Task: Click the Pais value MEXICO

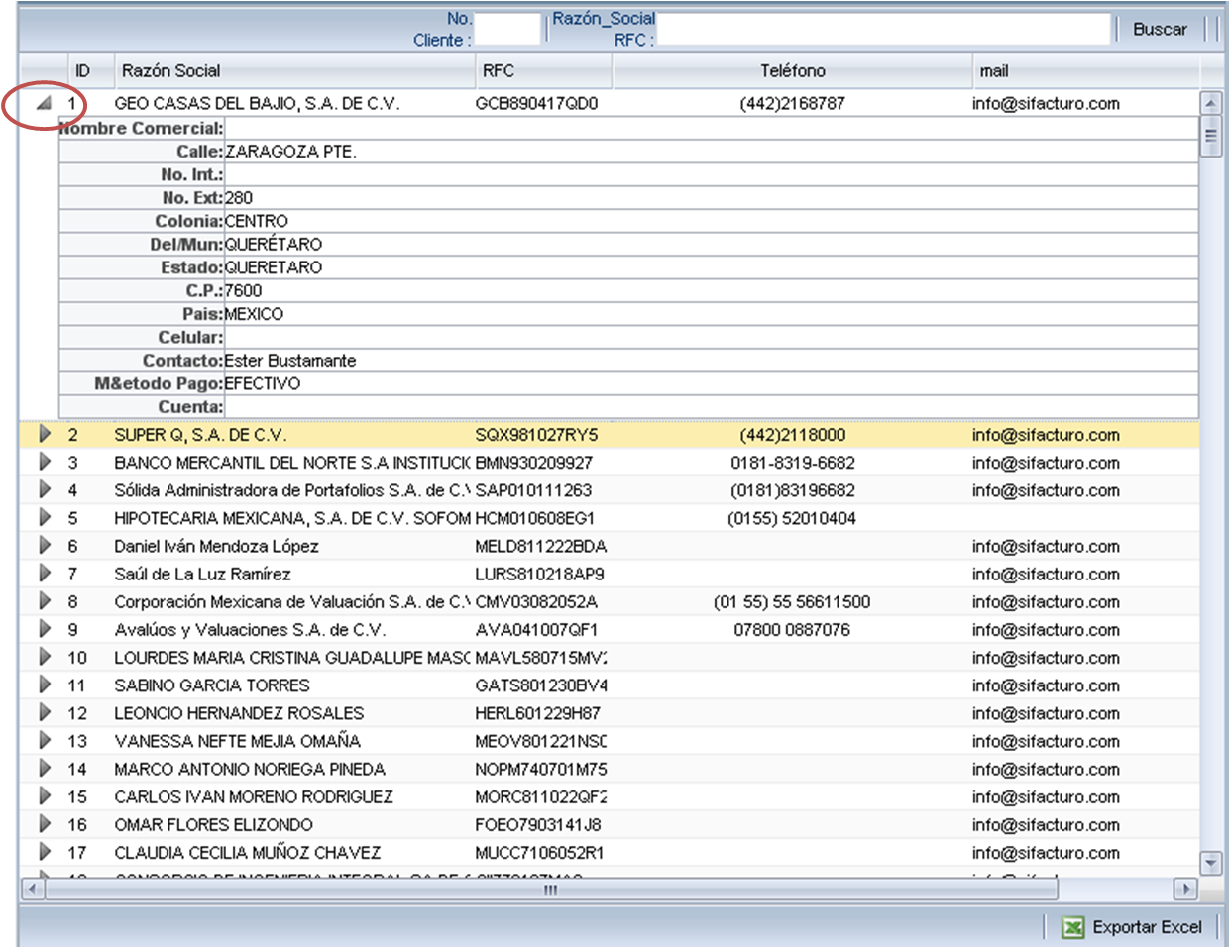Action: pyautogui.click(x=254, y=314)
